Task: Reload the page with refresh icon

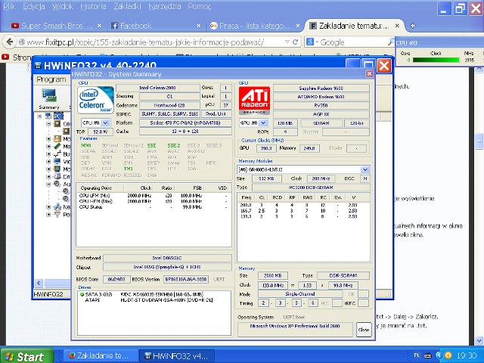Action: tap(295, 42)
